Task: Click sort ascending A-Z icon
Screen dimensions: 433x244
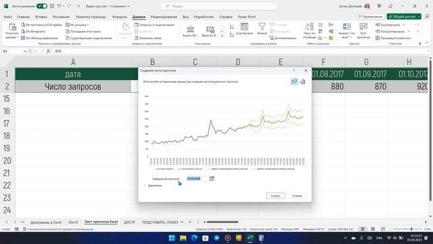Action: (x=231, y=27)
